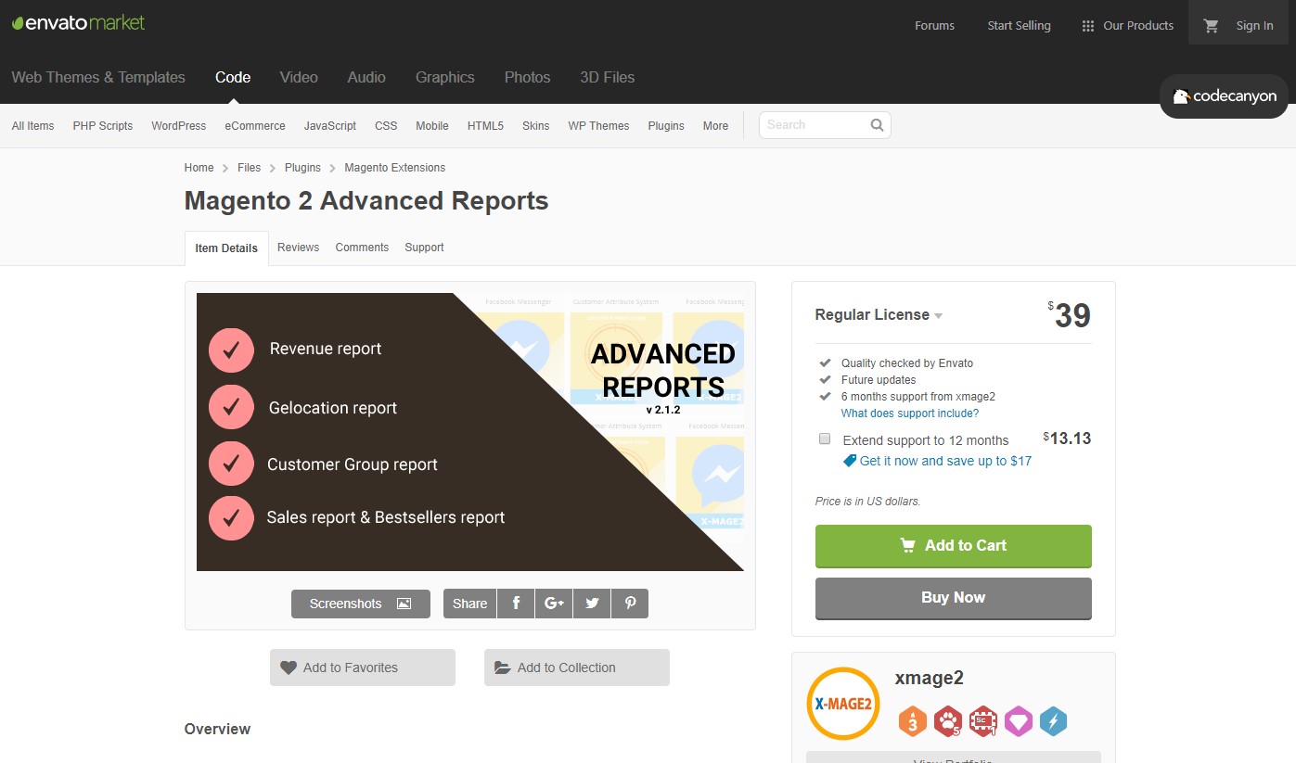
Task: Go to the Graphics category
Action: (x=445, y=78)
